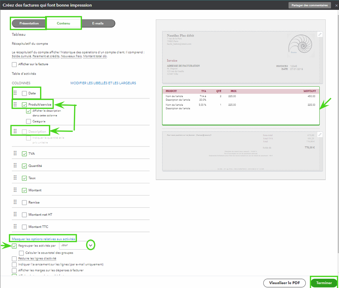
Task: Grab the drag handle beside Montant net HT
Action: click(x=15, y=214)
